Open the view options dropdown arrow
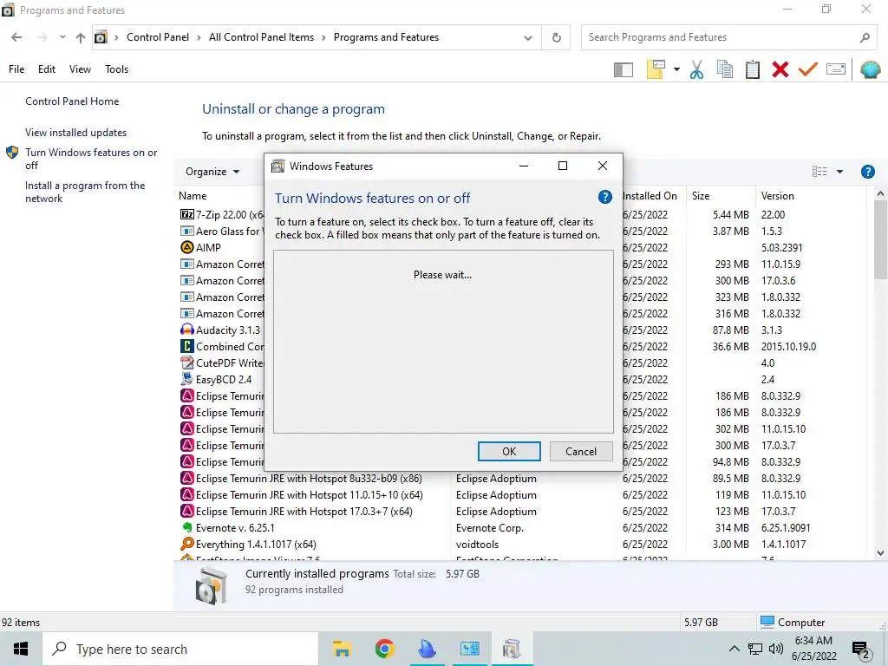The width and height of the screenshot is (888, 666). pos(839,172)
